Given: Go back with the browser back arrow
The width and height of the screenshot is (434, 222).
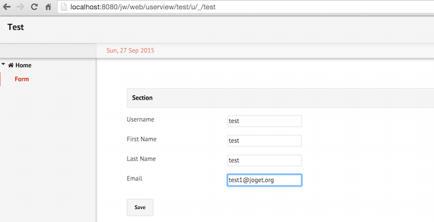Looking at the screenshot, I should (x=7, y=7).
